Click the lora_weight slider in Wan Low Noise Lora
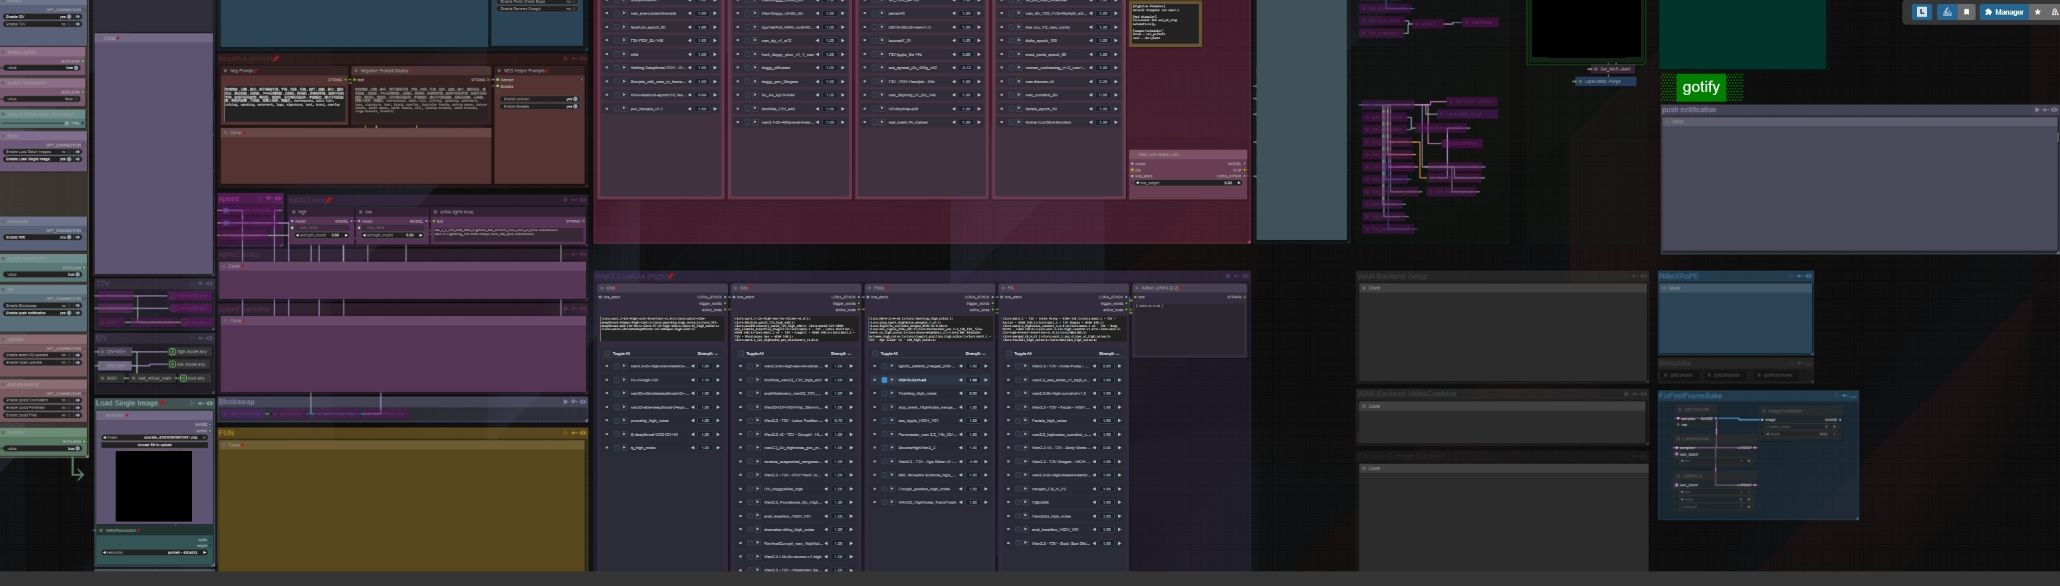 point(1187,183)
